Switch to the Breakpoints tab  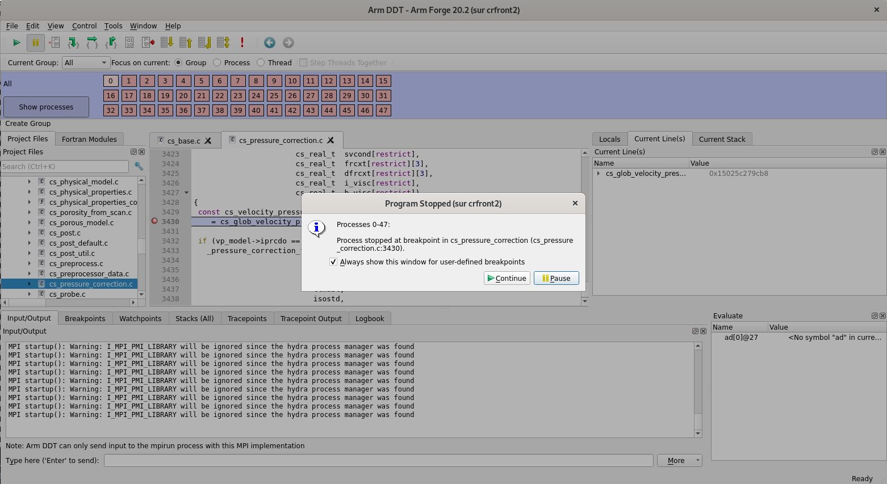pos(85,318)
